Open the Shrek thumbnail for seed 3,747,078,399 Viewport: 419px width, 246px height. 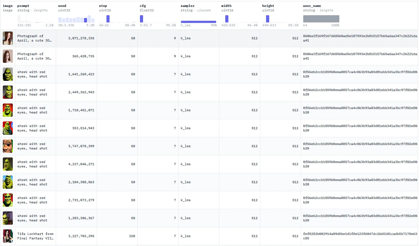(x=8, y=146)
